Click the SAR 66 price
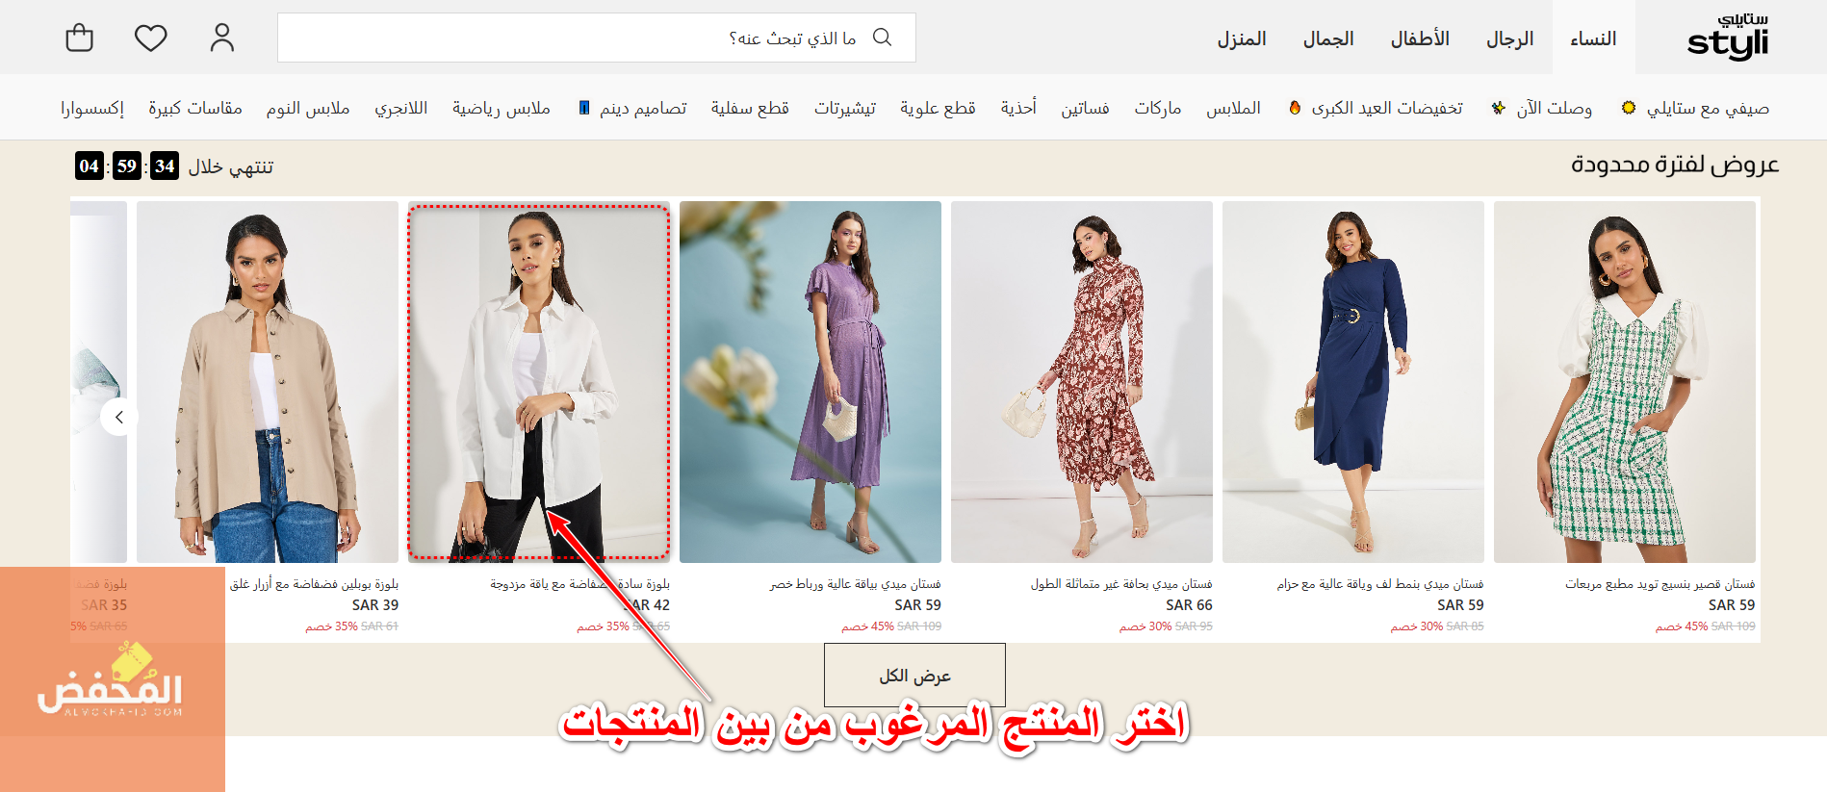The height and width of the screenshot is (792, 1827). point(1189,605)
